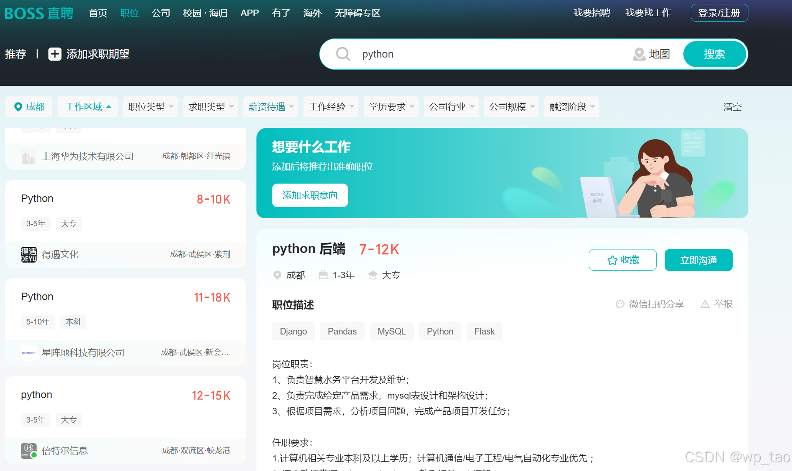
Task: Click 添加求职期望 text link
Action: click(x=98, y=54)
